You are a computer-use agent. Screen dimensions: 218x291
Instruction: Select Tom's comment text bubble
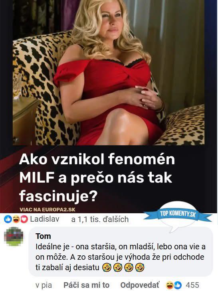click(x=121, y=252)
